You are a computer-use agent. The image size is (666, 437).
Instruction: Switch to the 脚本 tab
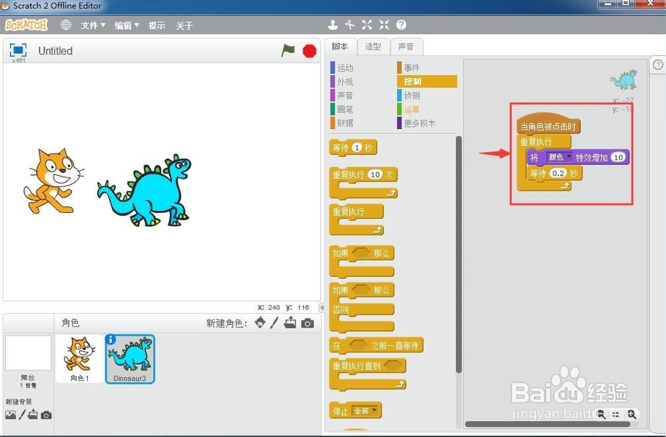click(x=340, y=47)
